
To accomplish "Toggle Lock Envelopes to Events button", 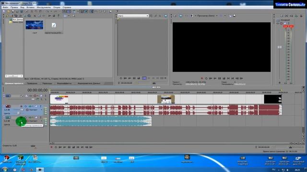I will click(x=82, y=11).
